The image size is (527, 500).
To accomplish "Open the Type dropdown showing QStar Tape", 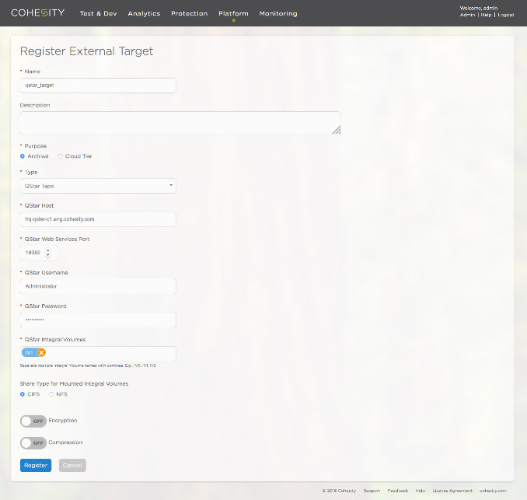I will click(98, 186).
